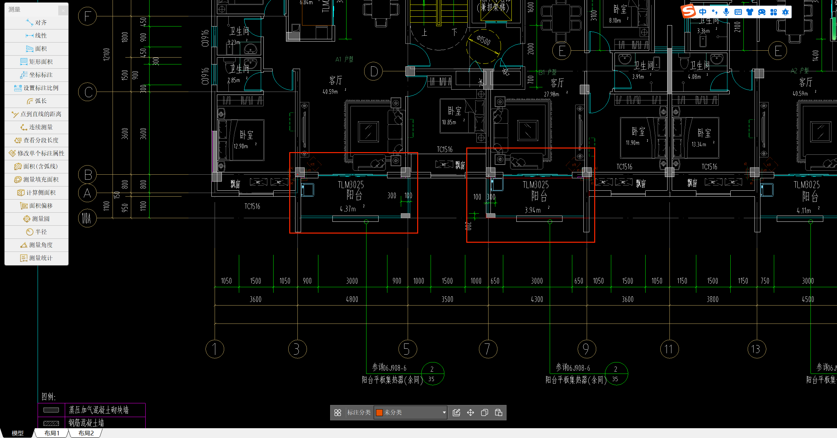Click the orange 未分类 color swatch

(379, 412)
